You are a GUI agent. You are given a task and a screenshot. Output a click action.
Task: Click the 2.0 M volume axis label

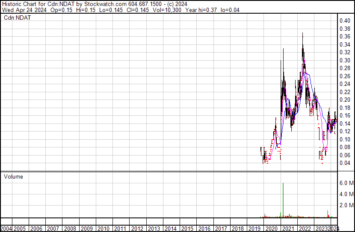click(x=346, y=205)
